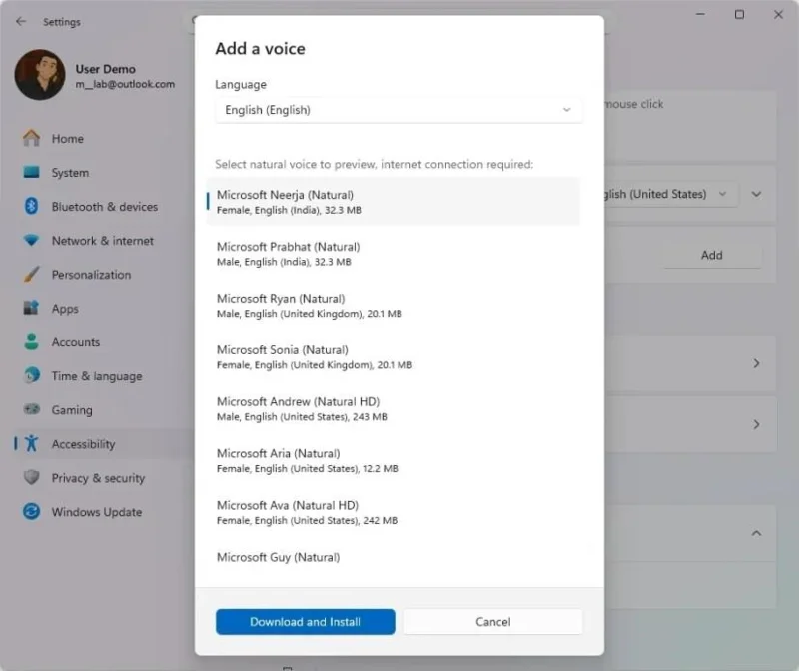Select Microsoft Guy (Natural) voice
Image resolution: width=799 pixels, height=671 pixels.
pyautogui.click(x=393, y=560)
